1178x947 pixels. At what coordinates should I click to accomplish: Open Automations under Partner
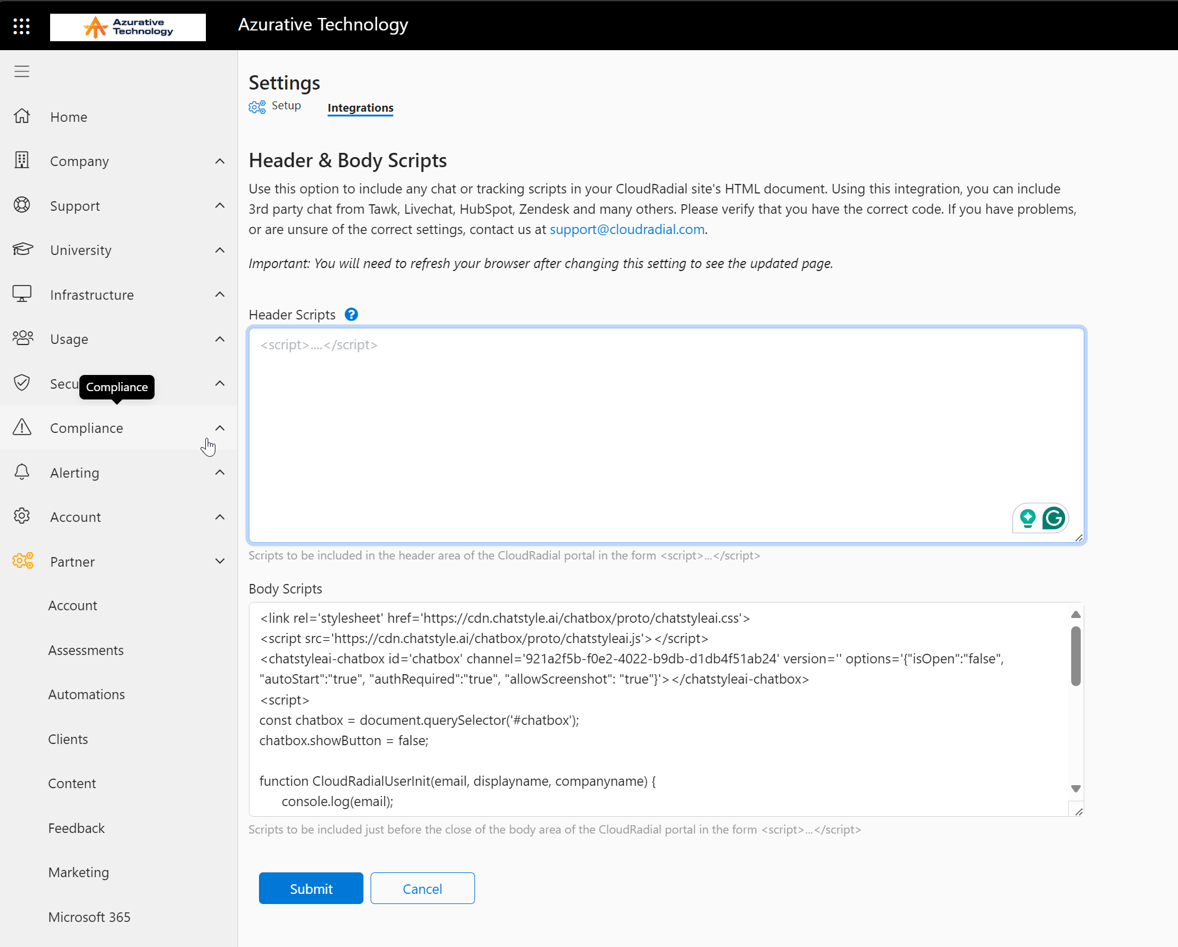tap(87, 694)
